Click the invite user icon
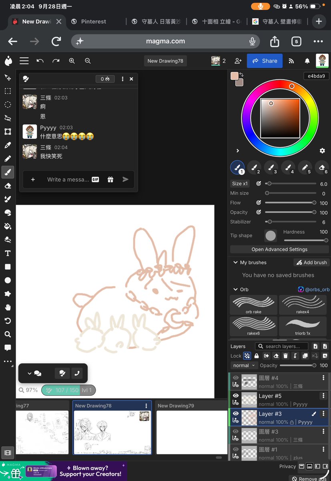331x481 pixels. [x=238, y=61]
